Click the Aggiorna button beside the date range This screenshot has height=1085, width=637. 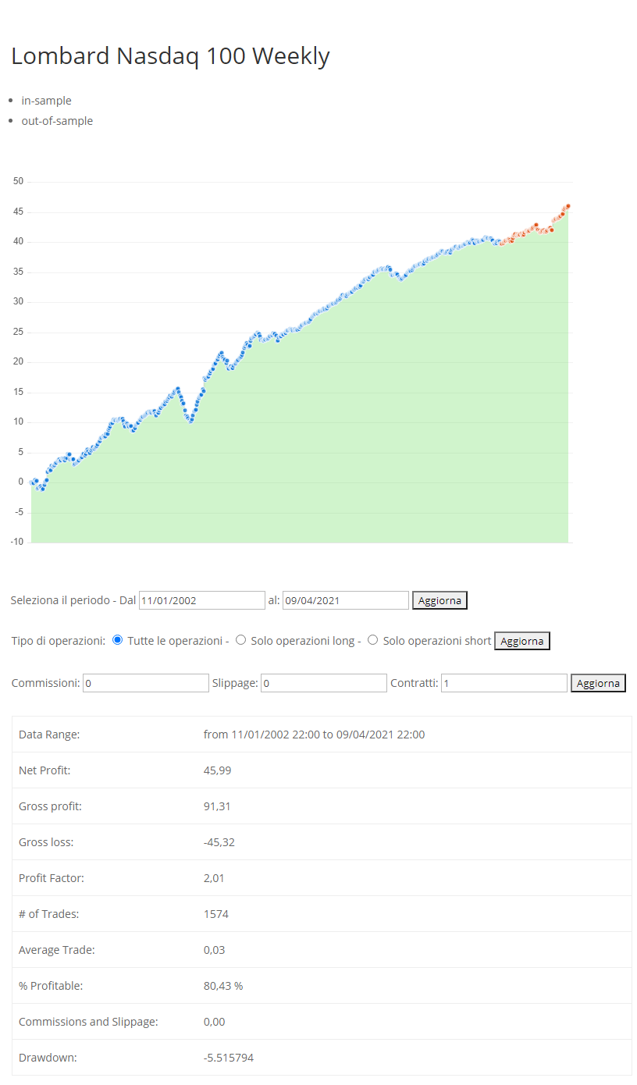point(439,600)
